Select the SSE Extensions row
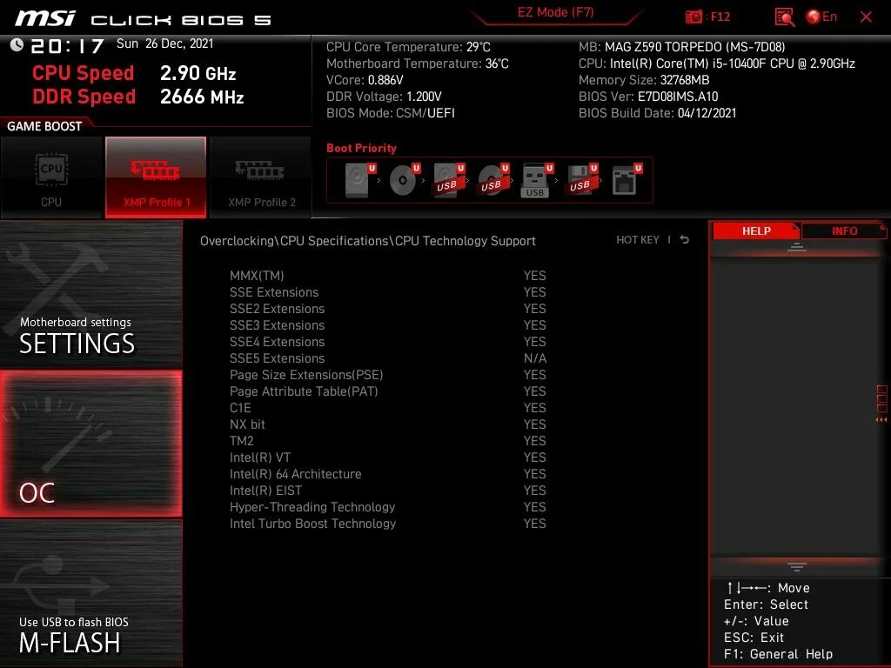The height and width of the screenshot is (668, 891). [387, 292]
